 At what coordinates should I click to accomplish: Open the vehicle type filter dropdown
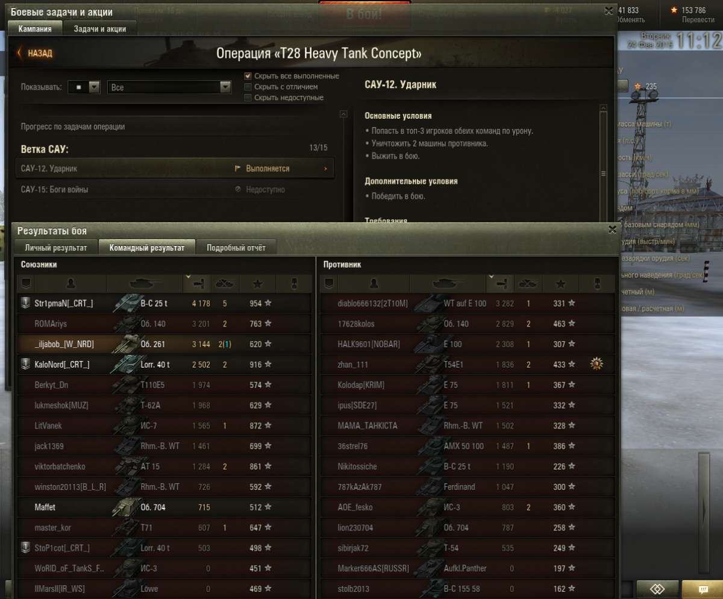pos(84,87)
